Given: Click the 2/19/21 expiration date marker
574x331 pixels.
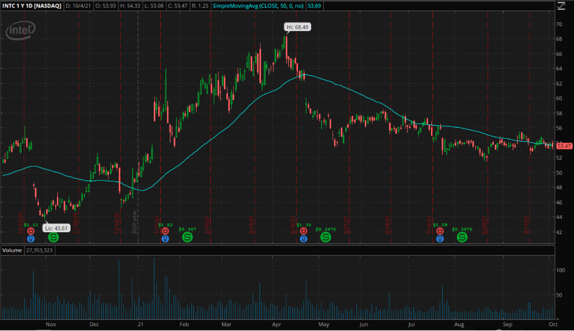Looking at the screenshot, I should 207,226.
